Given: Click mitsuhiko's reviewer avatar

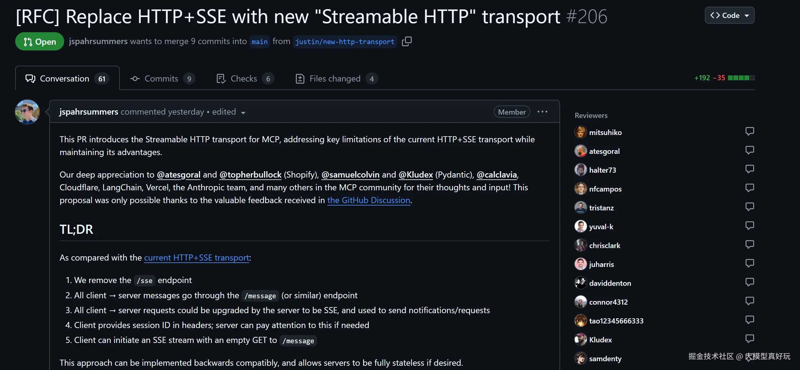Looking at the screenshot, I should coord(580,132).
